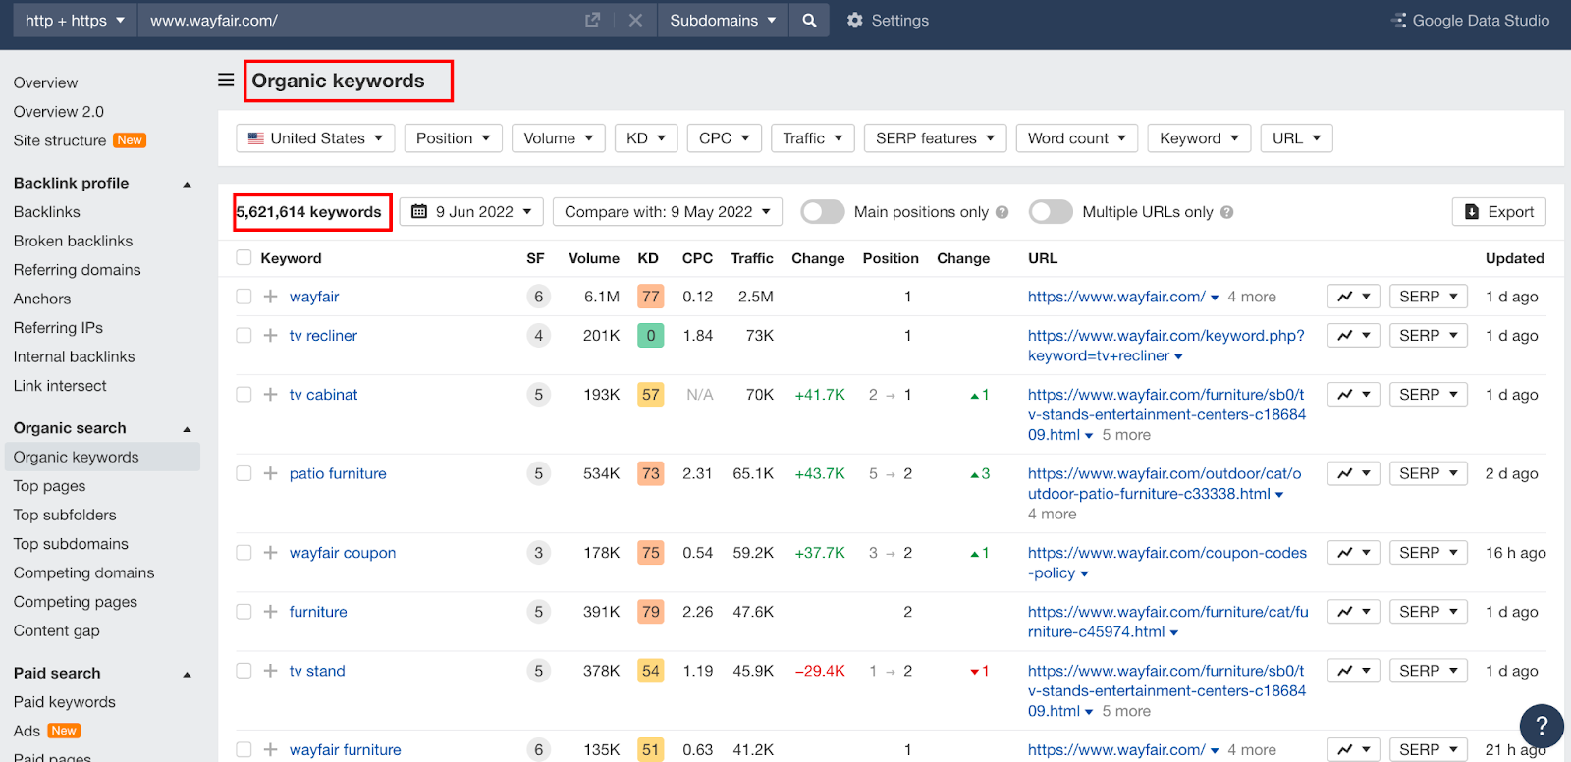Open the wayfair coupon keyword link
The width and height of the screenshot is (1571, 762).
pos(343,553)
